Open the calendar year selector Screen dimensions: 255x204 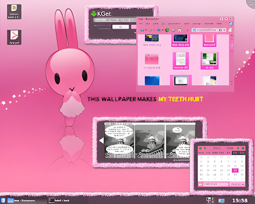(230, 148)
